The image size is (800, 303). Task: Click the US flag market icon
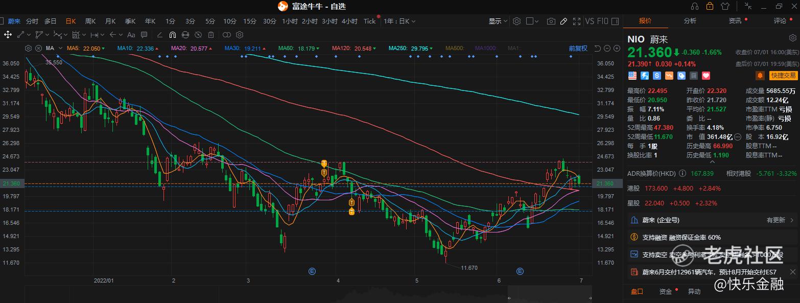632,76
